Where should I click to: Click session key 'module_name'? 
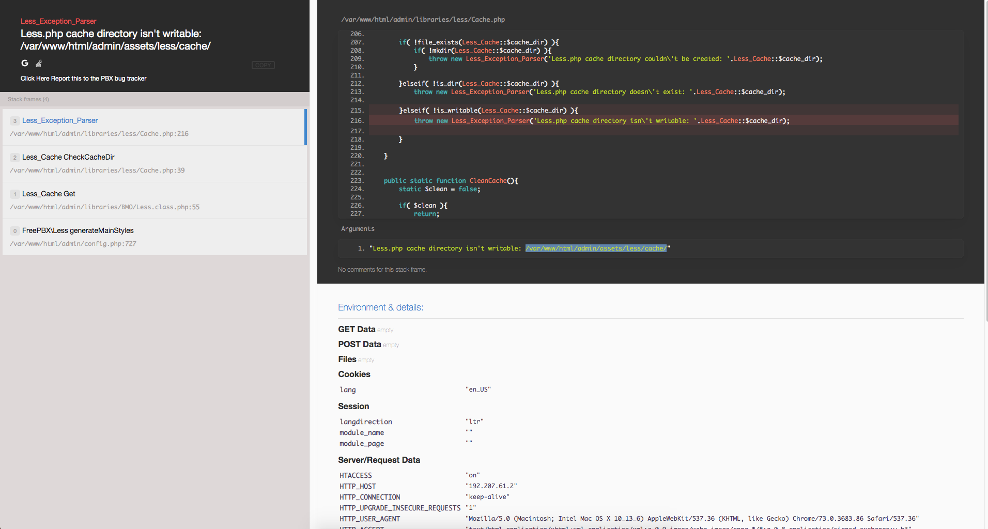[362, 432]
